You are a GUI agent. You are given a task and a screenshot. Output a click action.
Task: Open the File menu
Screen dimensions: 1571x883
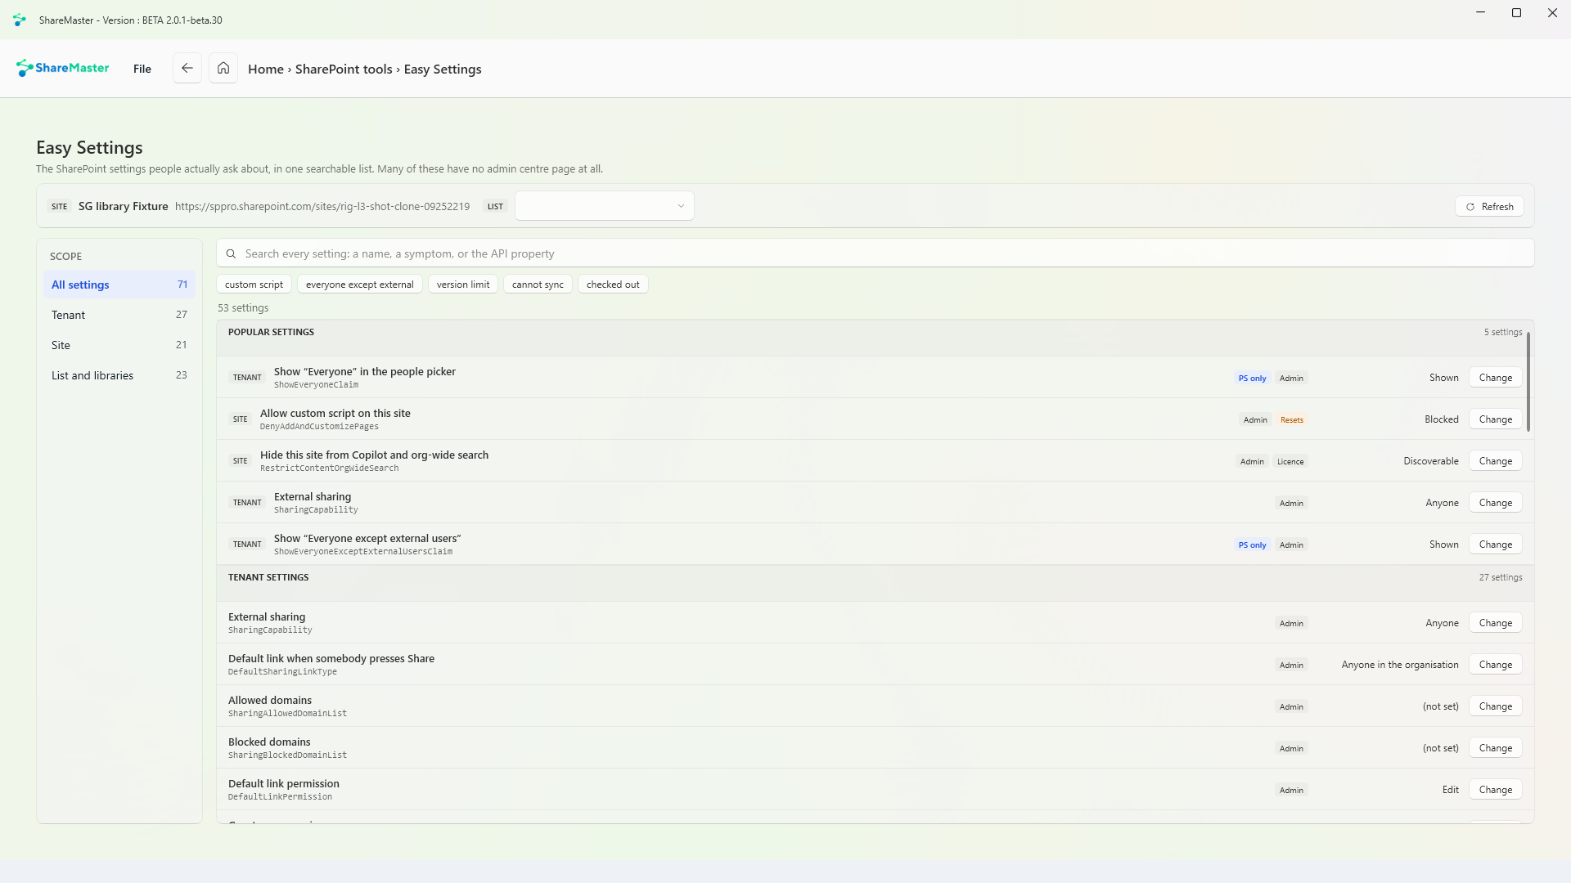pyautogui.click(x=142, y=69)
